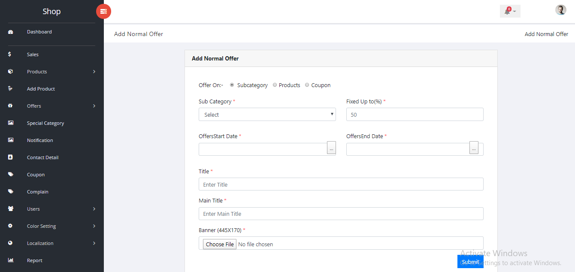Open the notification bell icon

pyautogui.click(x=508, y=11)
